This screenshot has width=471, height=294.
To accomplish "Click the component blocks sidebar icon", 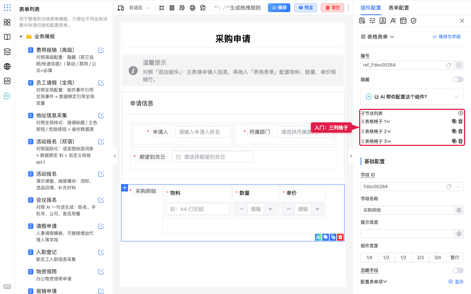I will point(7,22).
